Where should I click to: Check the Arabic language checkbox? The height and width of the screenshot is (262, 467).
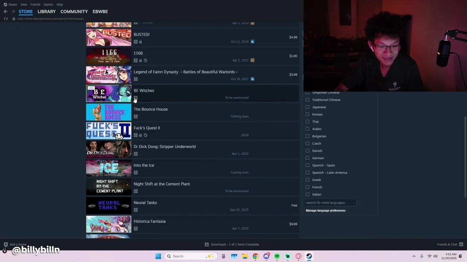point(307,129)
